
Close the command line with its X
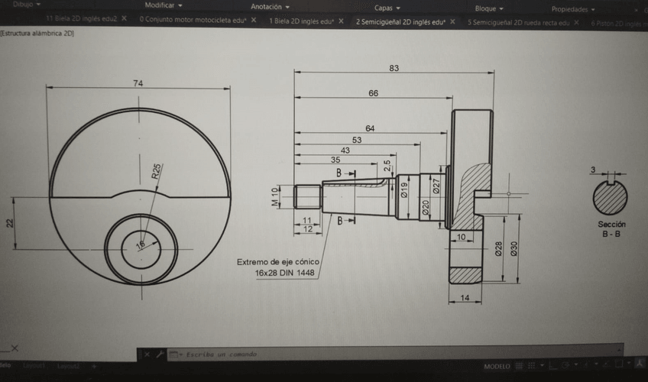tap(147, 354)
